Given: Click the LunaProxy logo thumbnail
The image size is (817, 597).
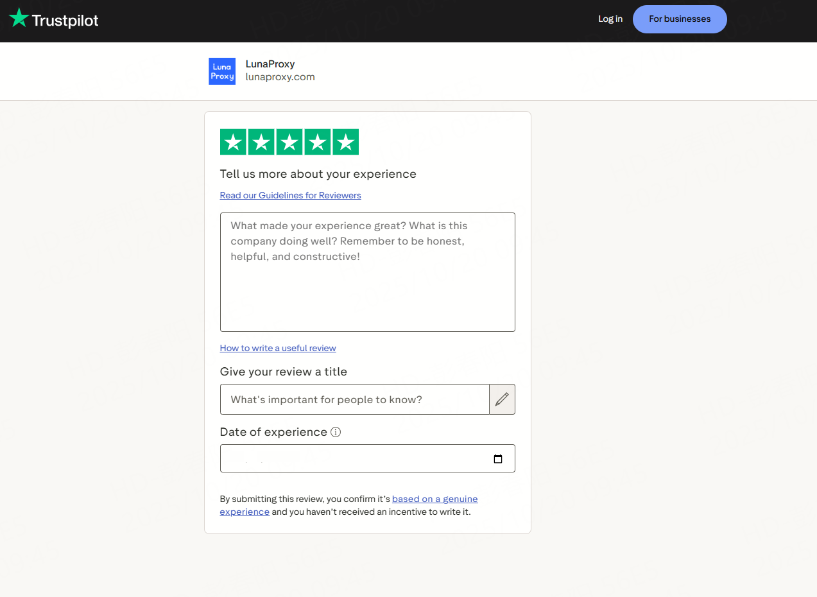Looking at the screenshot, I should [222, 71].
